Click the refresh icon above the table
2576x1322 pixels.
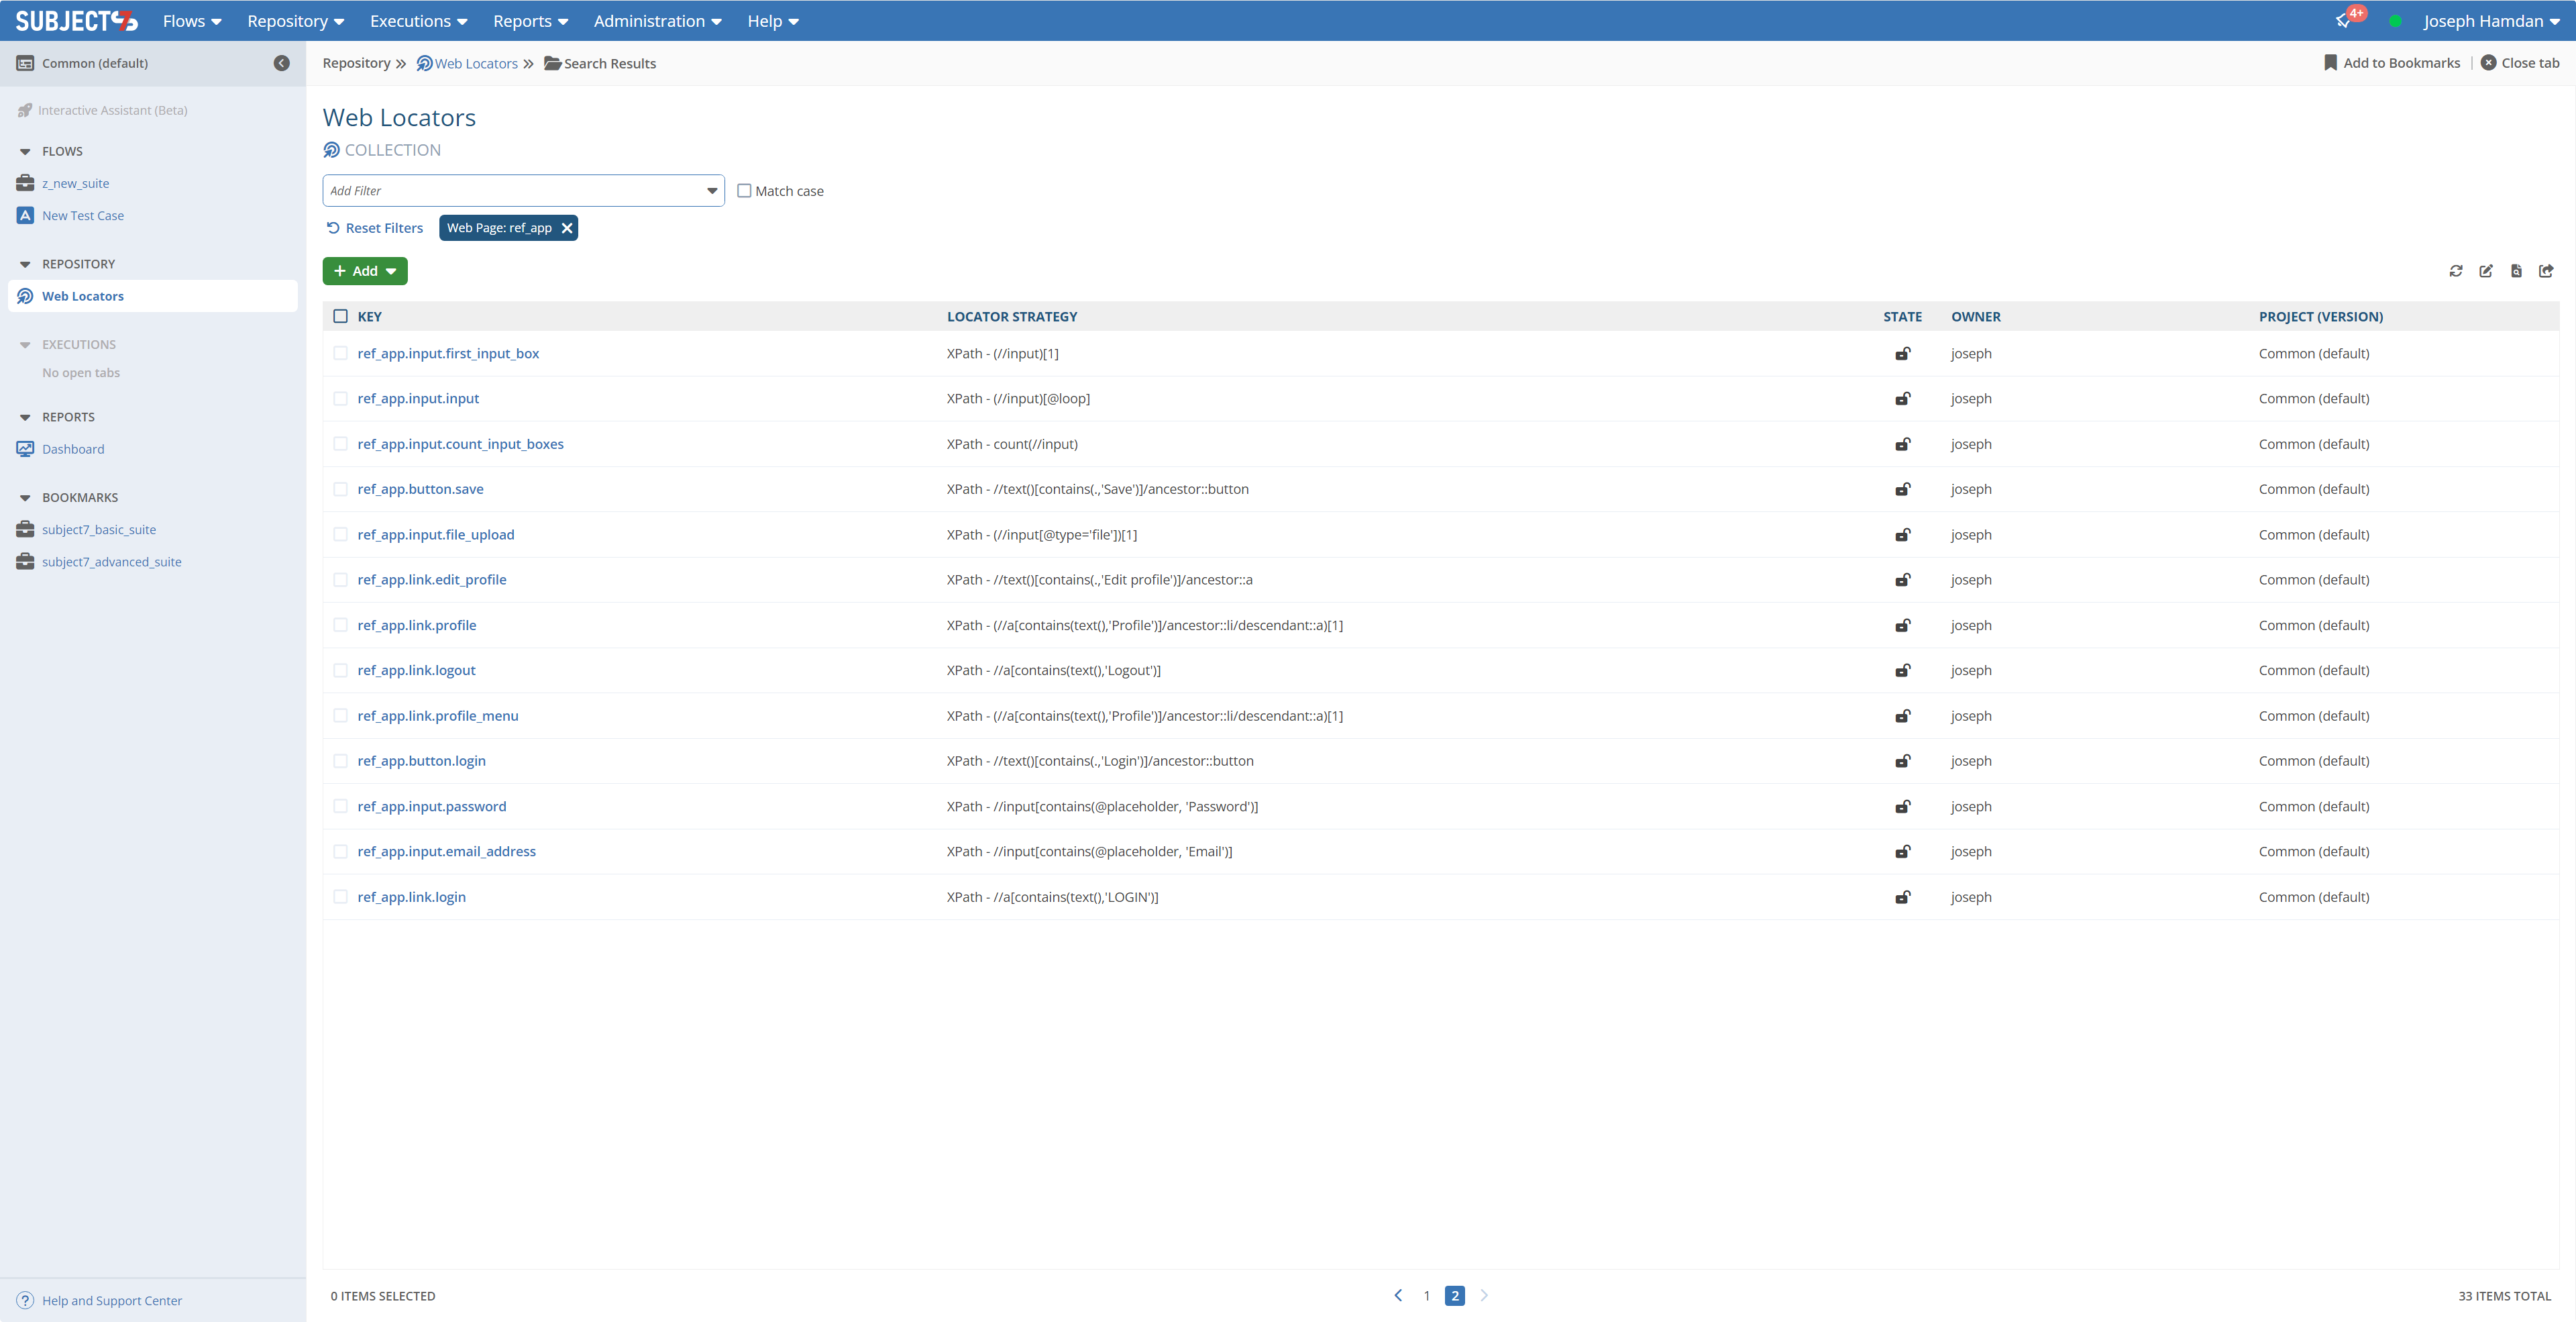pyautogui.click(x=2455, y=271)
